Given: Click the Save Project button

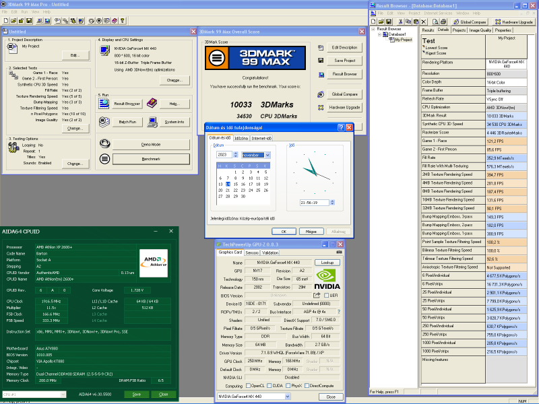Looking at the screenshot, I should tap(344, 61).
